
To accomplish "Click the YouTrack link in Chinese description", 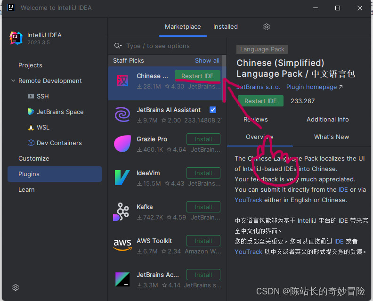I will [x=248, y=252].
